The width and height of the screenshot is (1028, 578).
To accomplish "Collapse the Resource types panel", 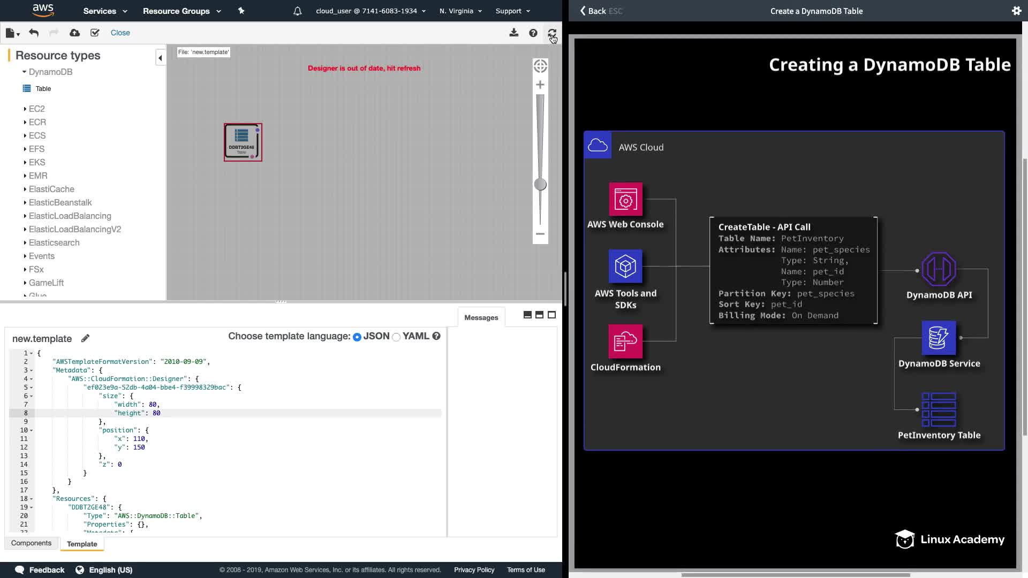I will coord(160,58).
